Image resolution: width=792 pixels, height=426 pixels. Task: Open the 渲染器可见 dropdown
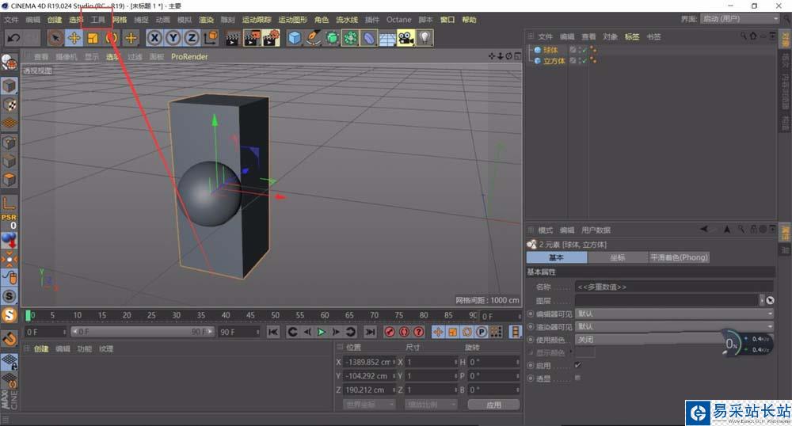click(674, 326)
